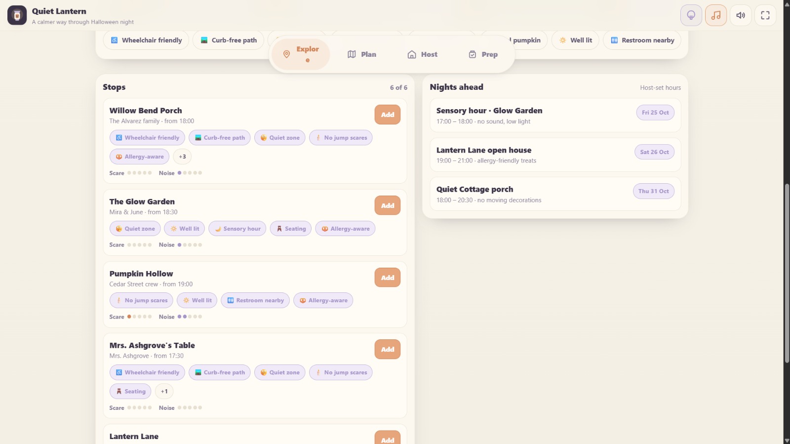Image resolution: width=790 pixels, height=444 pixels.
Task: Switch to the Plan tab
Action: pos(362,54)
